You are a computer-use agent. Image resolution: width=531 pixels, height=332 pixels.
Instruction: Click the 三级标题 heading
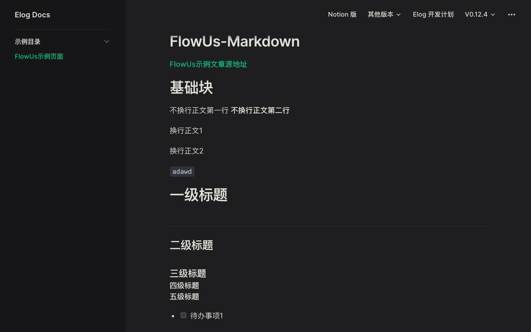188,273
